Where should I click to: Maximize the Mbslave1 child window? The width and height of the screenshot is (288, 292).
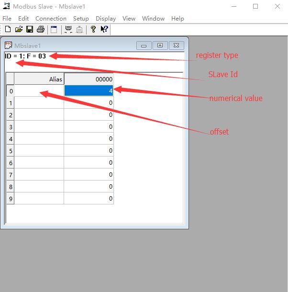point(160,45)
